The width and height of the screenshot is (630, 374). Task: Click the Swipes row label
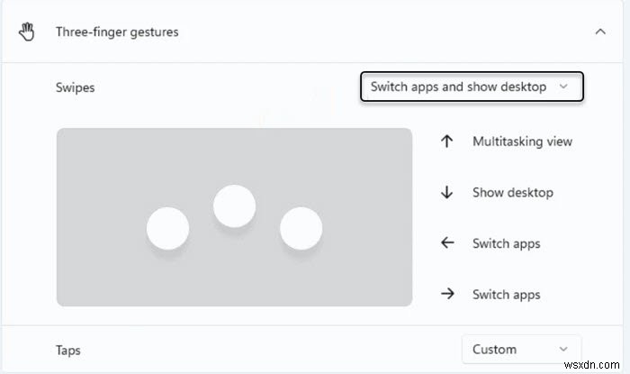[x=76, y=87]
